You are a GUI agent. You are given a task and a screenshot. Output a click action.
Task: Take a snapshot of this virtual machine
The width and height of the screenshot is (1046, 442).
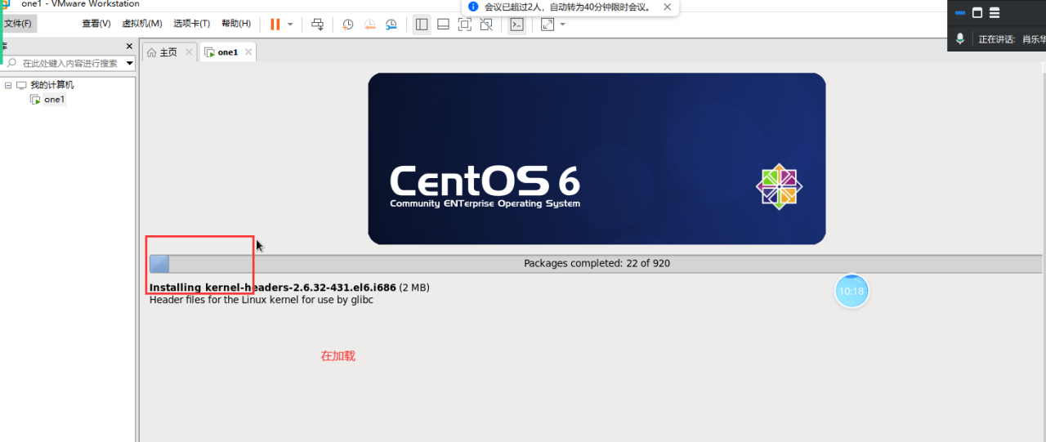[347, 25]
